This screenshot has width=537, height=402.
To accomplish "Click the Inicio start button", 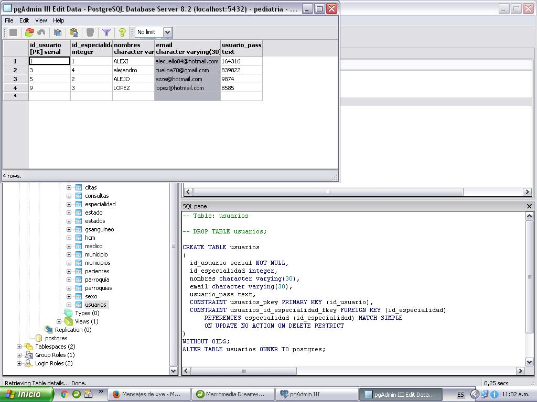I will tap(27, 395).
